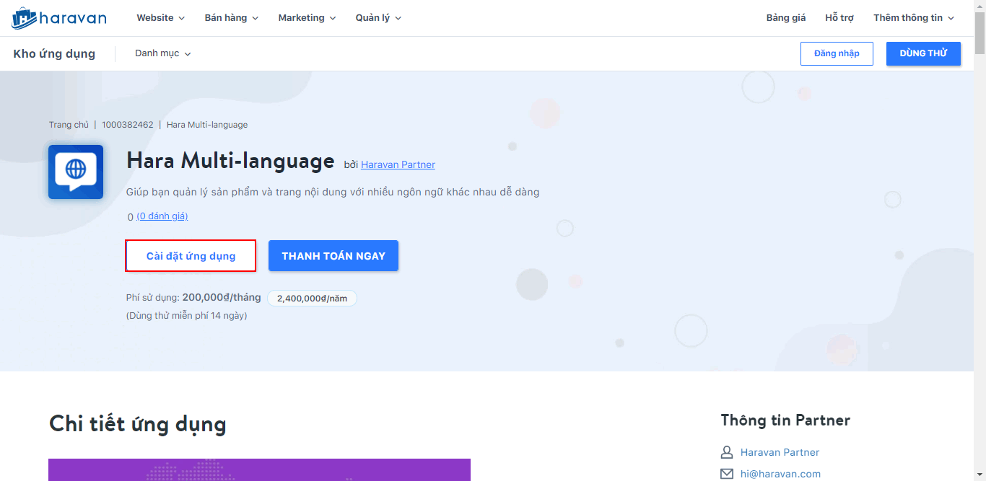986x481 pixels.
Task: Open the (0 đánh giá) reviews link
Action: pos(162,216)
